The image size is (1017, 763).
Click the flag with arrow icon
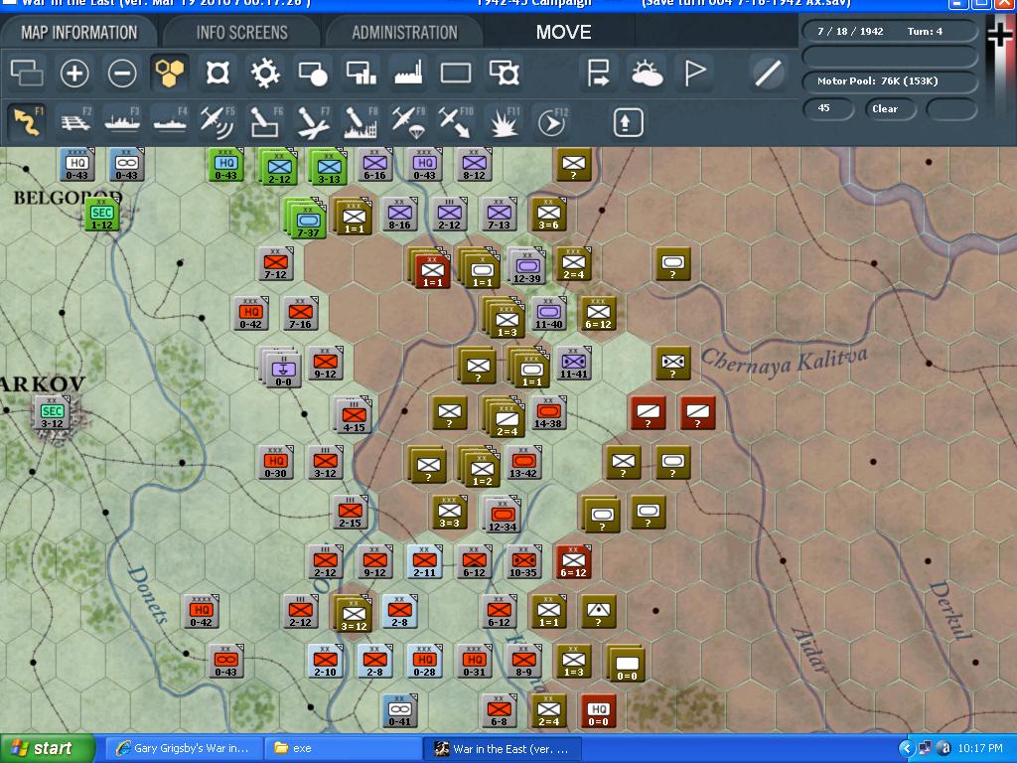[x=598, y=73]
